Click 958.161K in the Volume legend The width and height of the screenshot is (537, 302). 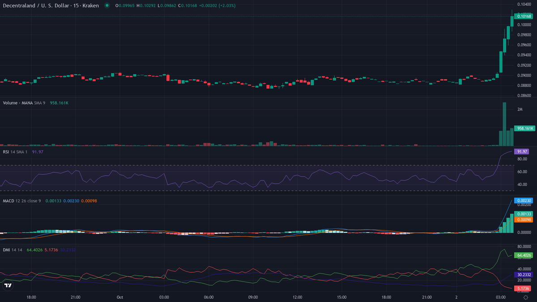click(x=59, y=103)
